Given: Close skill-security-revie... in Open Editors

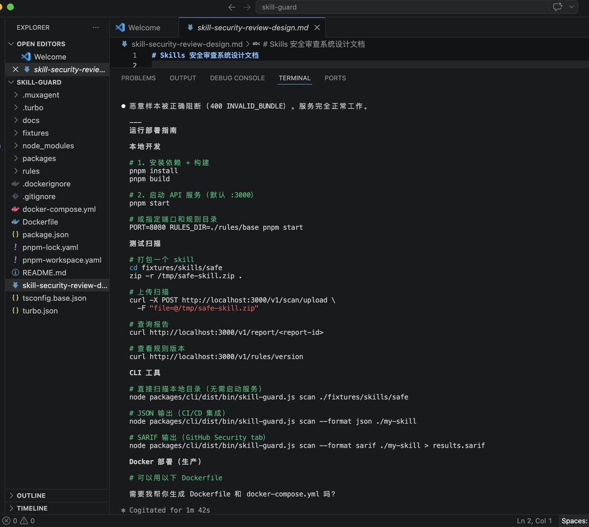Looking at the screenshot, I should point(16,69).
